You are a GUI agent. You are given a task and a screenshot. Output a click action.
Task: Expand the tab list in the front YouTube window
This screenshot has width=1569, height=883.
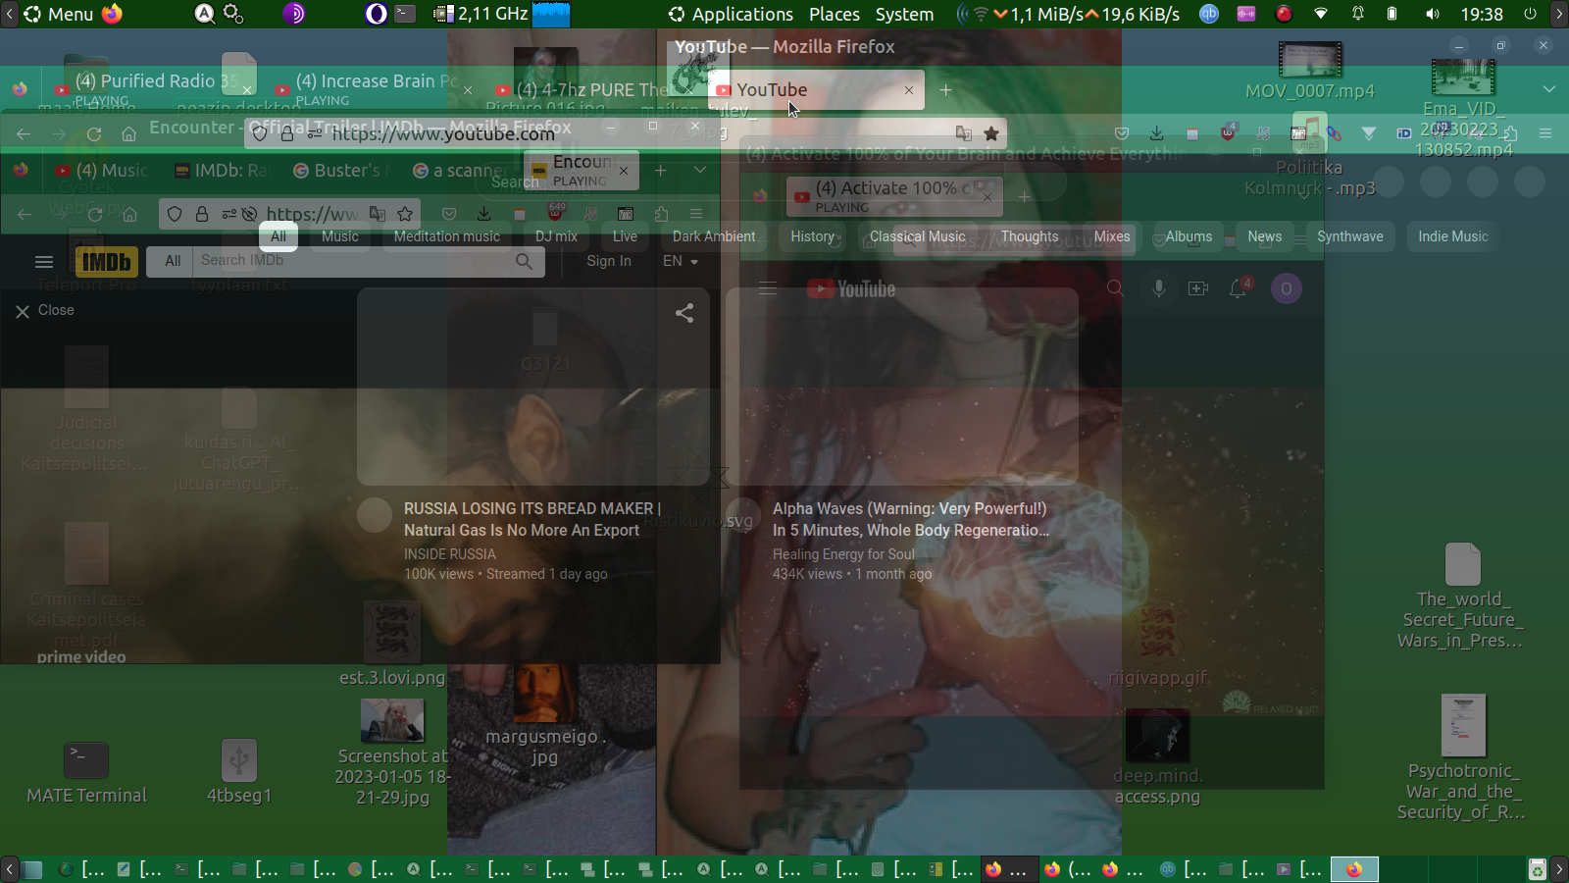click(1548, 89)
